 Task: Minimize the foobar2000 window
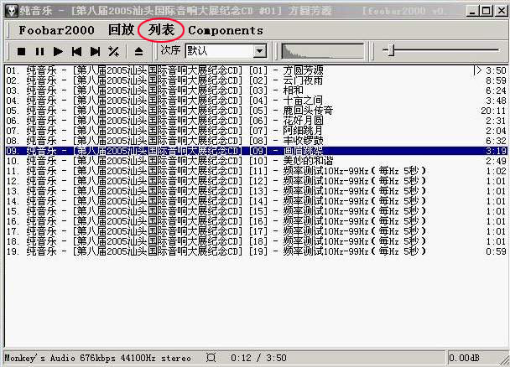click(472, 11)
